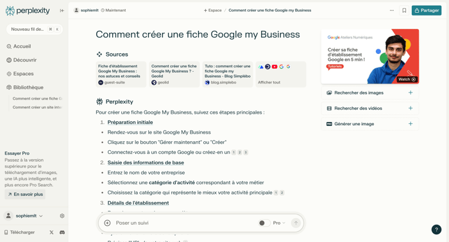Play the Google Ateliers Numériques video thumbnail
This screenshot has height=242, width=449.
click(370, 56)
